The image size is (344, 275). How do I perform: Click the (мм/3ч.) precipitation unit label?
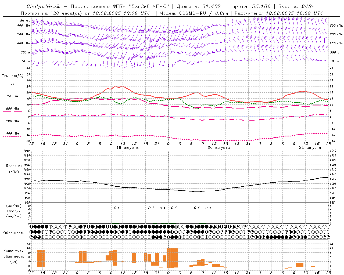[14, 206]
